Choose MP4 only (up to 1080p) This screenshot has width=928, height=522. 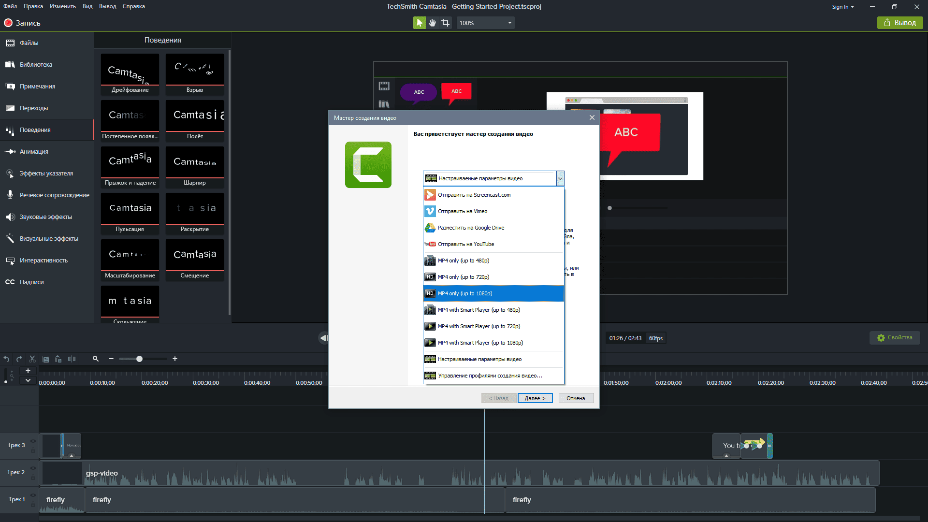pos(493,293)
